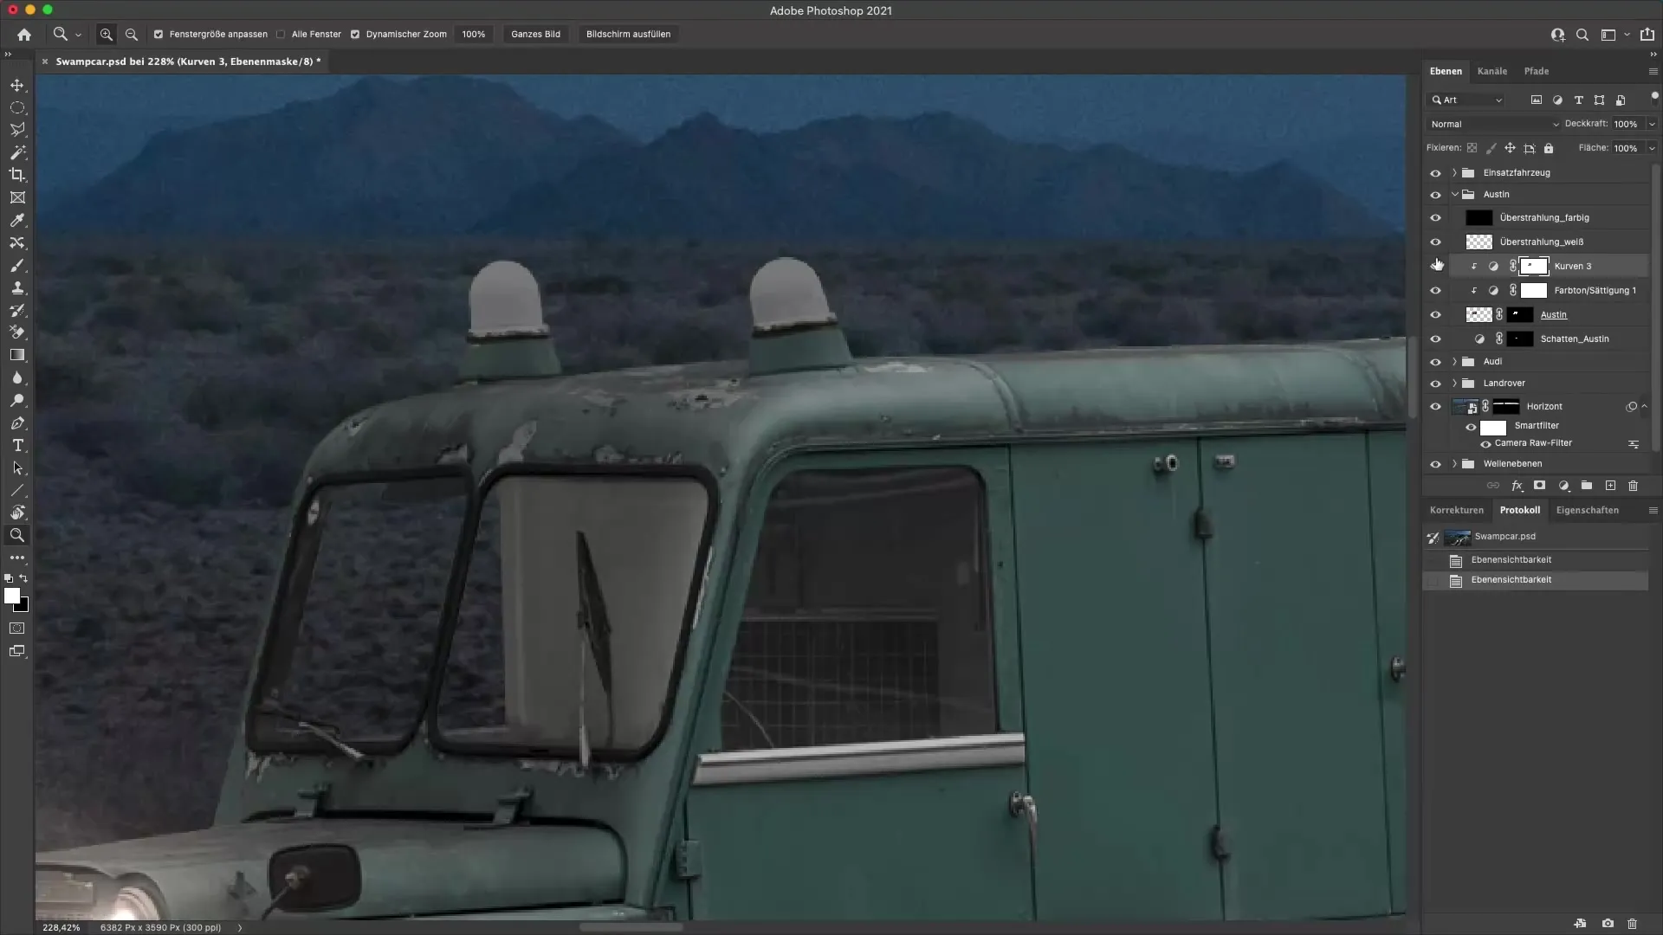Collapse the Austin layer group
Screen dimensions: 1663x935
[x=1454, y=194]
